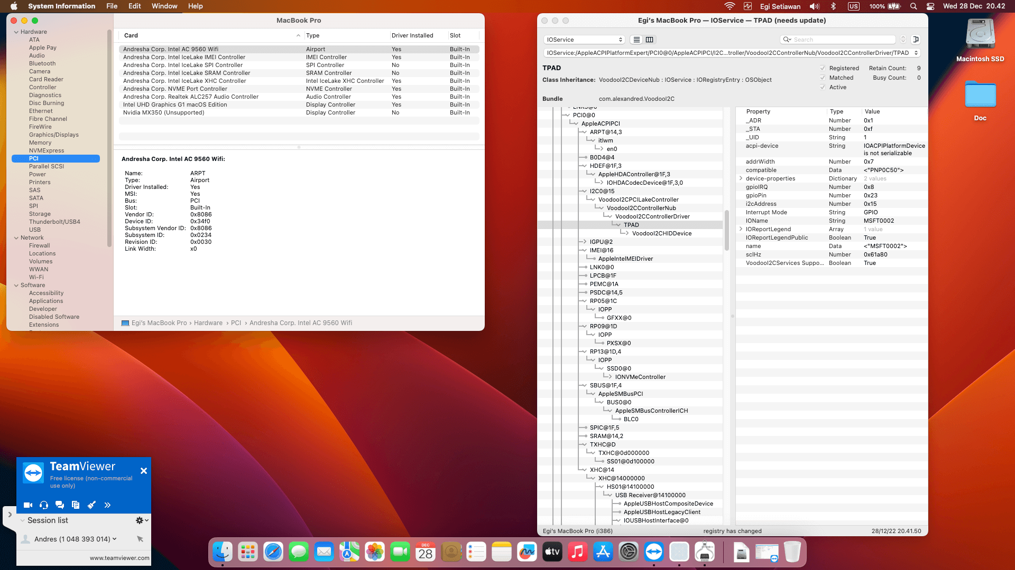Open the Window menu in menu bar
1015x570 pixels.
pos(164,6)
